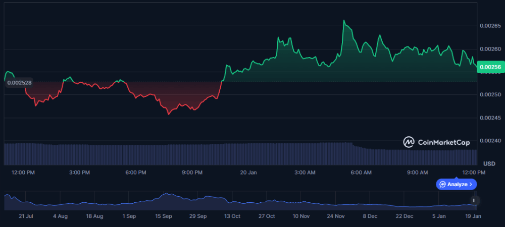Viewport: 505px width, 227px height.
Task: Click the 20 Jan date axis label
Action: click(x=248, y=173)
